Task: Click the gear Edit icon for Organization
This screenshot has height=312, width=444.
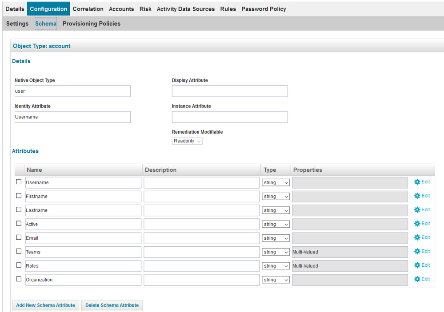Action: pyautogui.click(x=417, y=279)
